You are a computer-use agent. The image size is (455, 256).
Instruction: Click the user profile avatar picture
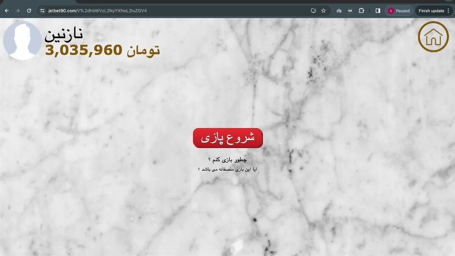coord(22,40)
